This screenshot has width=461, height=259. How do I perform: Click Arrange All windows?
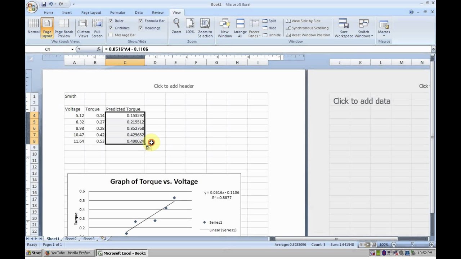click(240, 28)
